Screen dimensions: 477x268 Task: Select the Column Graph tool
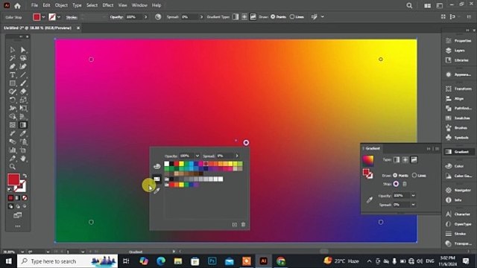tap(13, 150)
